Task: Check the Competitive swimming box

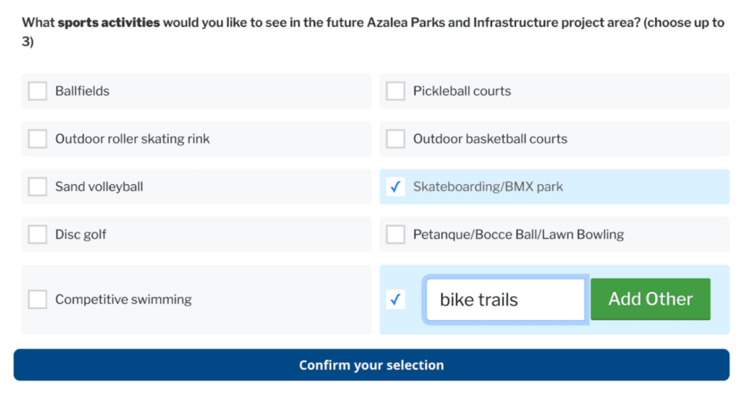Action: click(38, 299)
